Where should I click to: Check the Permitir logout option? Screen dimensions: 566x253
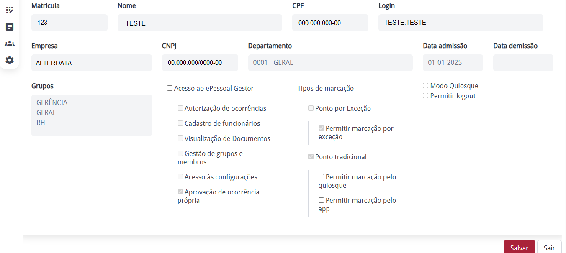tap(426, 96)
